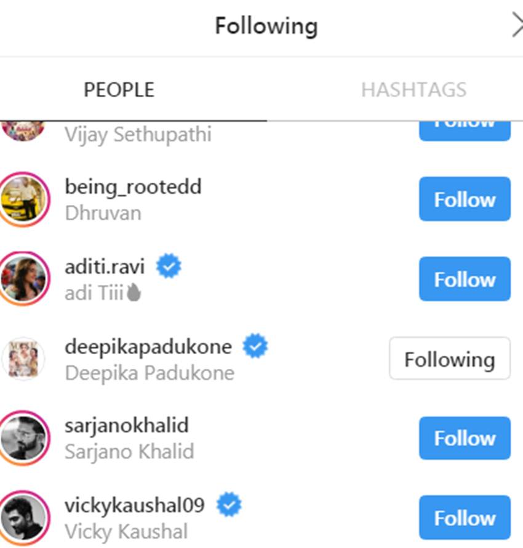Open vickykaushal09's profile picture story
Screen dimensions: 523x548
[24, 518]
